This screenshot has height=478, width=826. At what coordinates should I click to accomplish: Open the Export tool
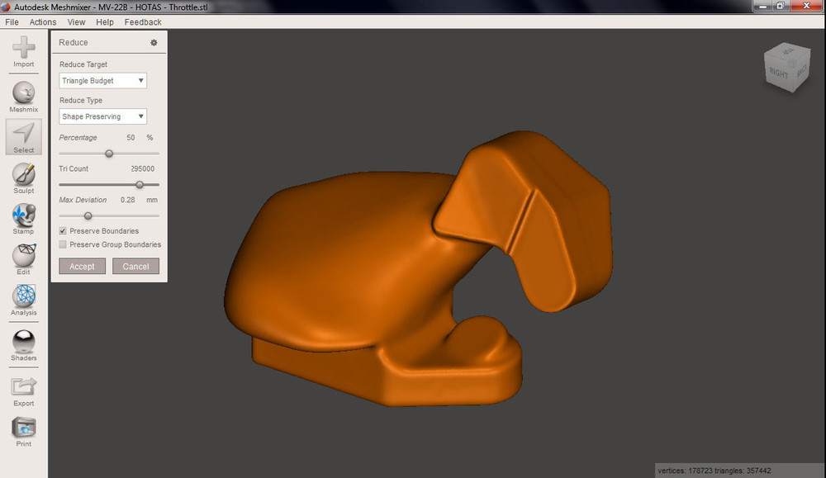[24, 391]
